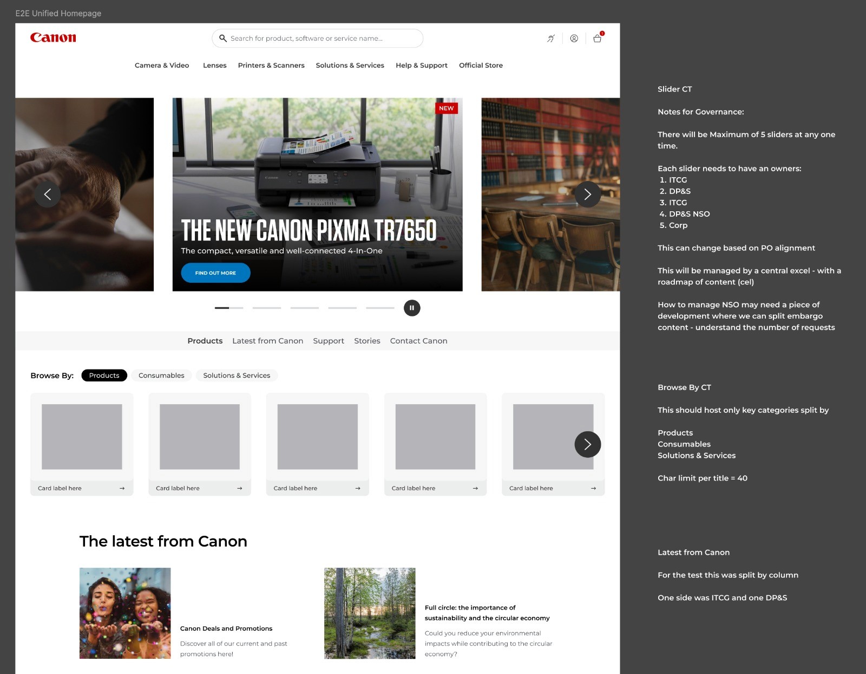Go to previous hero slide arrow
The image size is (866, 674).
48,194
